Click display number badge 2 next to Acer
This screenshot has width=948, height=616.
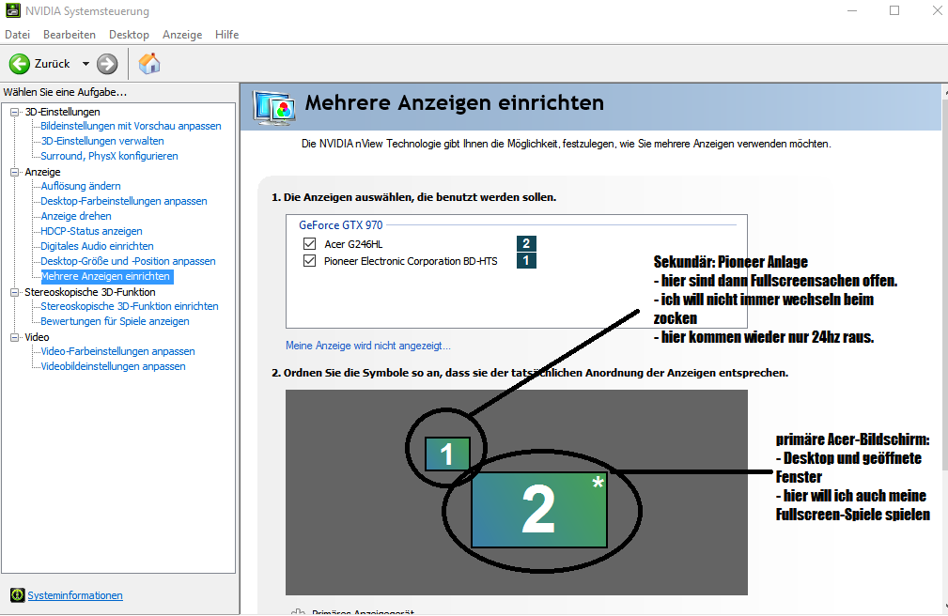click(x=526, y=243)
